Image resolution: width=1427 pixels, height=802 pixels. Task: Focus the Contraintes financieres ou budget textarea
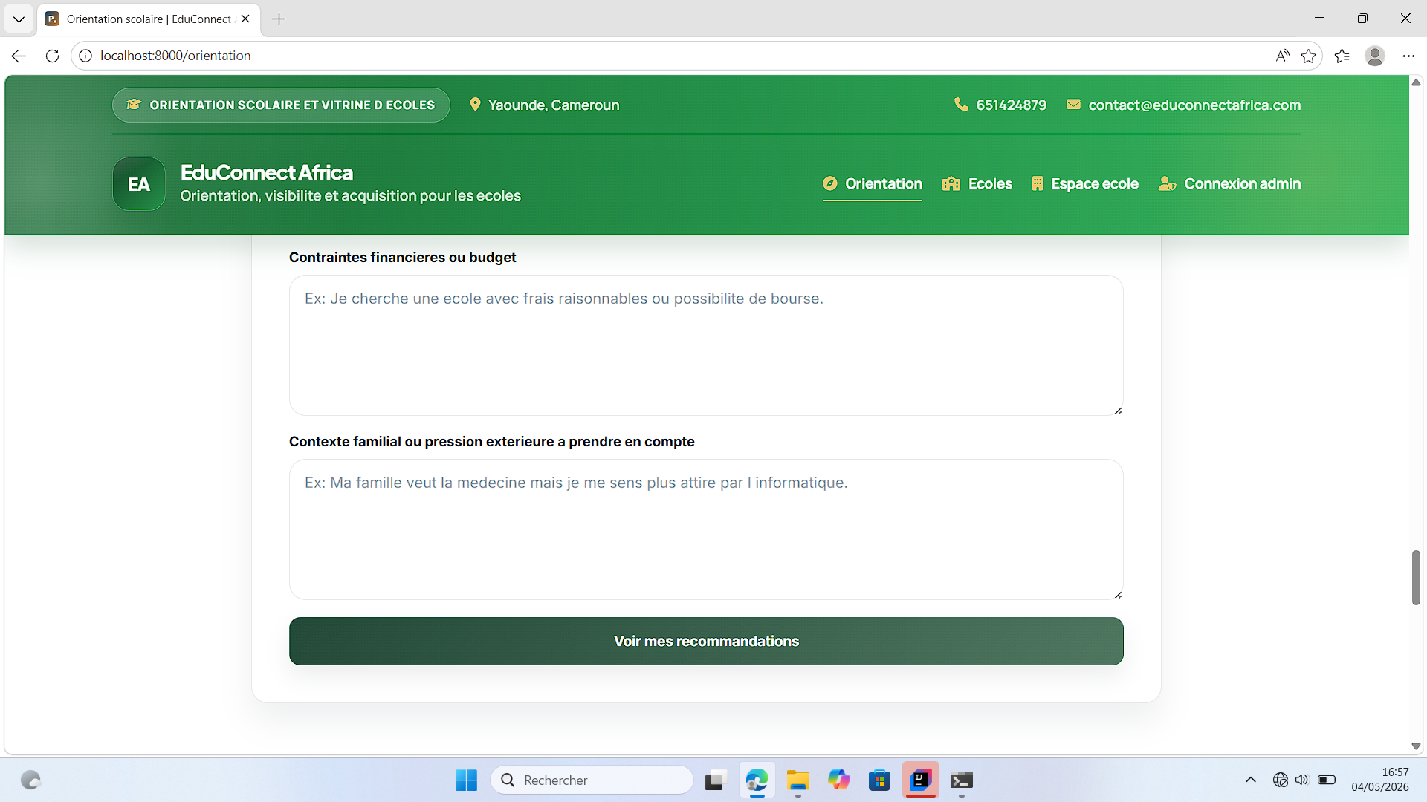point(706,345)
